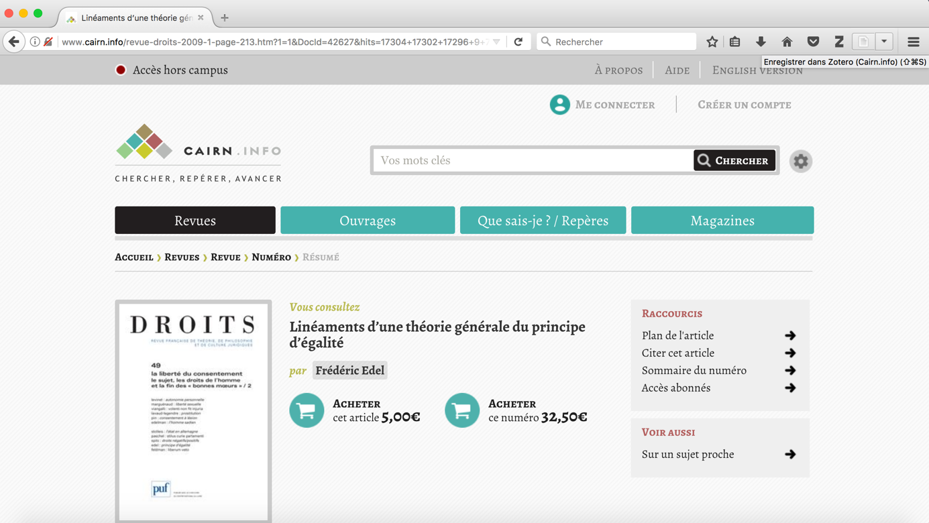Switch to the Ouvrages tab
Screen dimensions: 929x523
pos(368,221)
